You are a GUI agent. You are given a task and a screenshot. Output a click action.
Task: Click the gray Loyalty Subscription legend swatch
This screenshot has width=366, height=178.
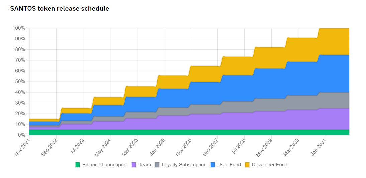[x=157, y=165]
